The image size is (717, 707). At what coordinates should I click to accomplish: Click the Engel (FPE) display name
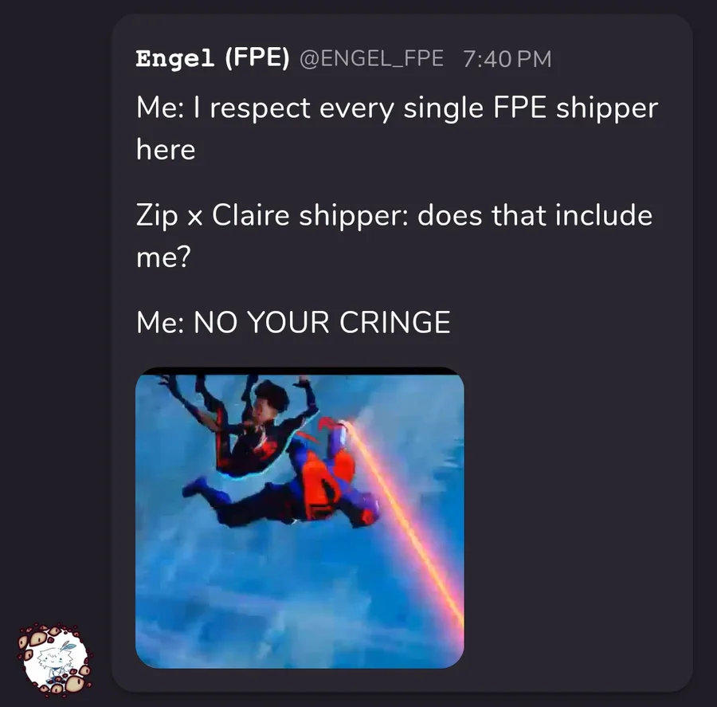[213, 58]
